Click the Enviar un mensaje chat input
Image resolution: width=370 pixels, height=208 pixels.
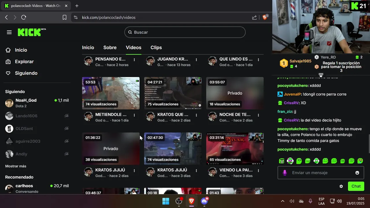[x=321, y=173]
